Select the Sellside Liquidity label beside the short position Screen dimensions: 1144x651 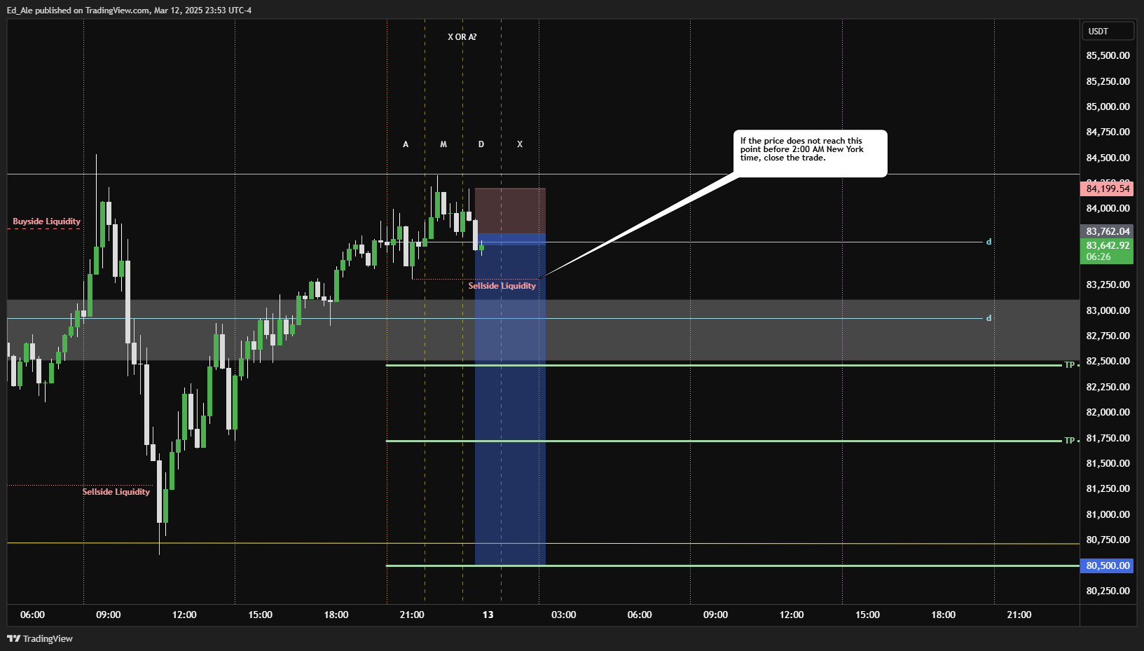pyautogui.click(x=502, y=286)
